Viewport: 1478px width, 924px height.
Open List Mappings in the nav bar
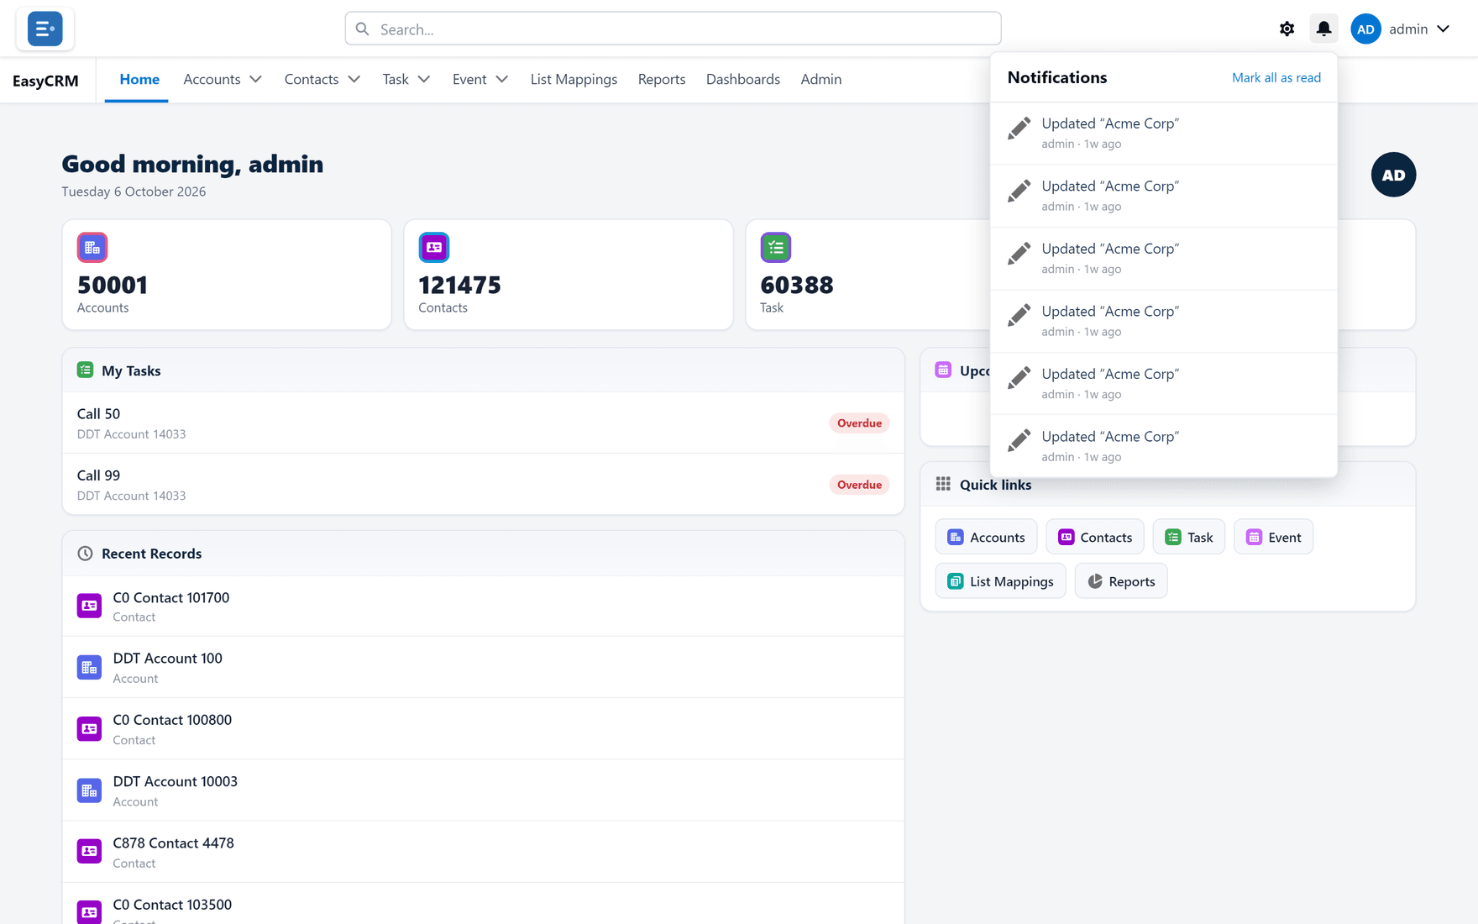pyautogui.click(x=574, y=79)
